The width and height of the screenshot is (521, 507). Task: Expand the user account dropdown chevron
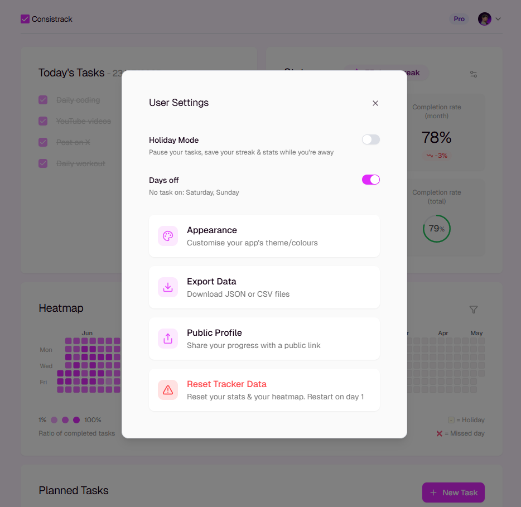(x=498, y=19)
